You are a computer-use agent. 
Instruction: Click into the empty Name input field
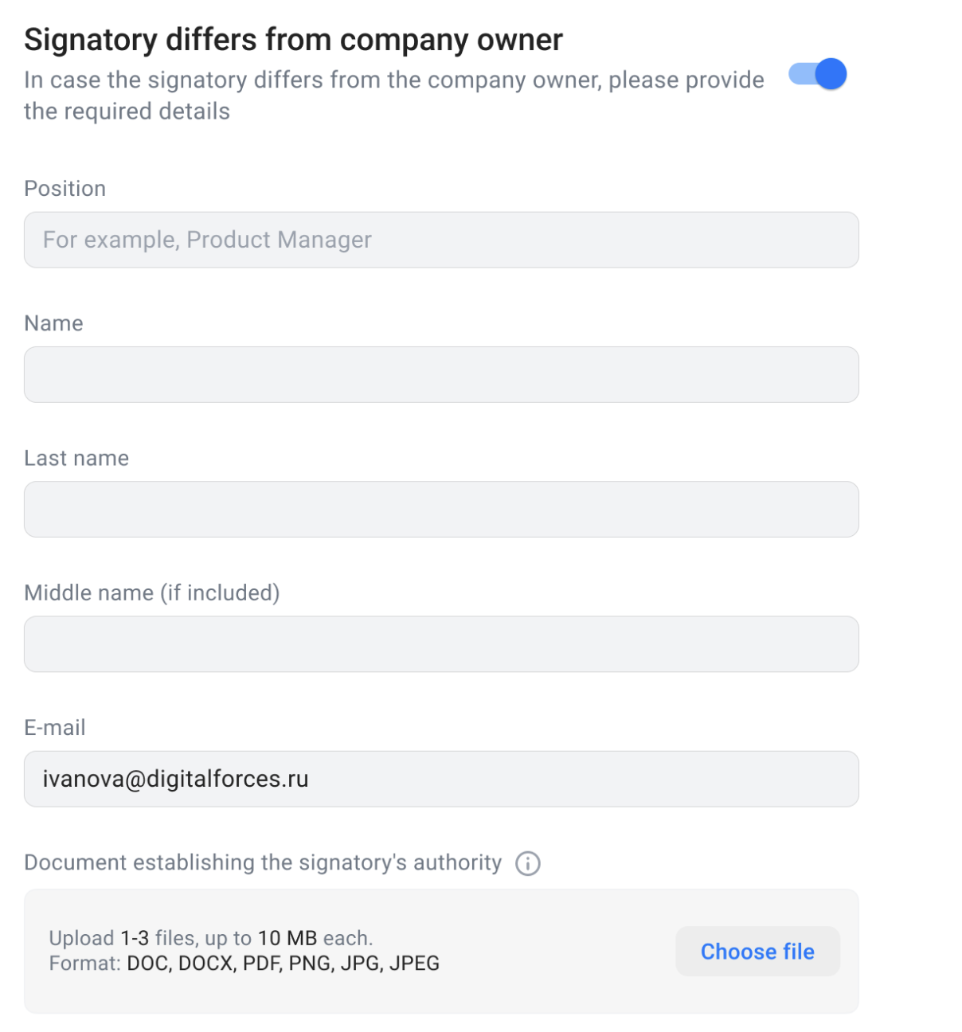pos(441,374)
